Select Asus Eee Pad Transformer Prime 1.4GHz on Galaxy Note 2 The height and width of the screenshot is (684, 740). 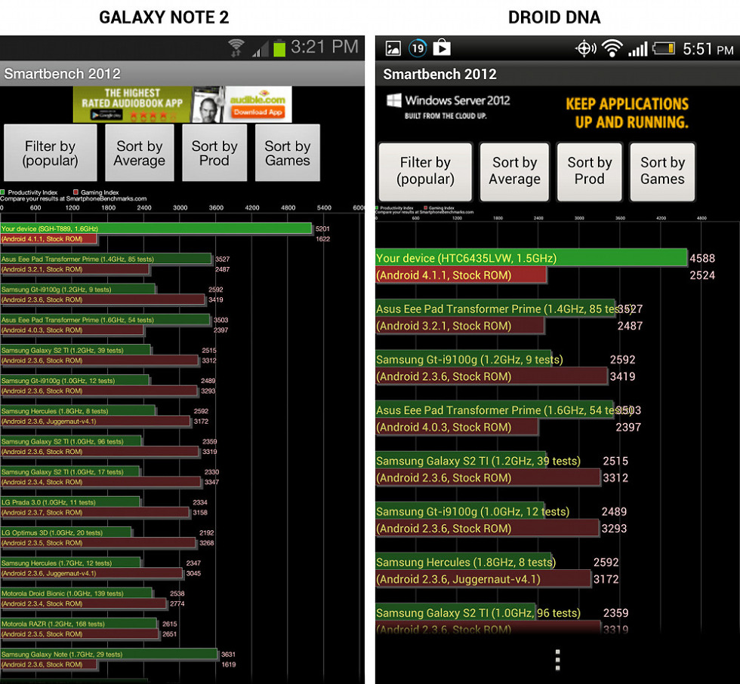(106, 264)
